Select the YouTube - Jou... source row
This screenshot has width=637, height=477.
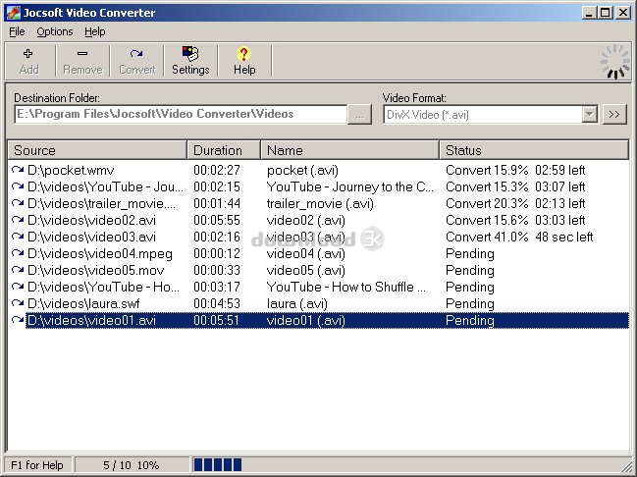tap(319, 186)
